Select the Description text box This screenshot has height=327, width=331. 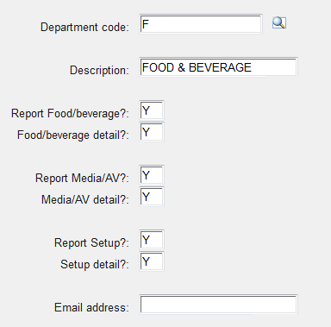218,67
